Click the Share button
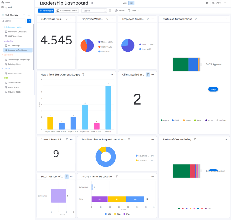 tap(216, 3)
